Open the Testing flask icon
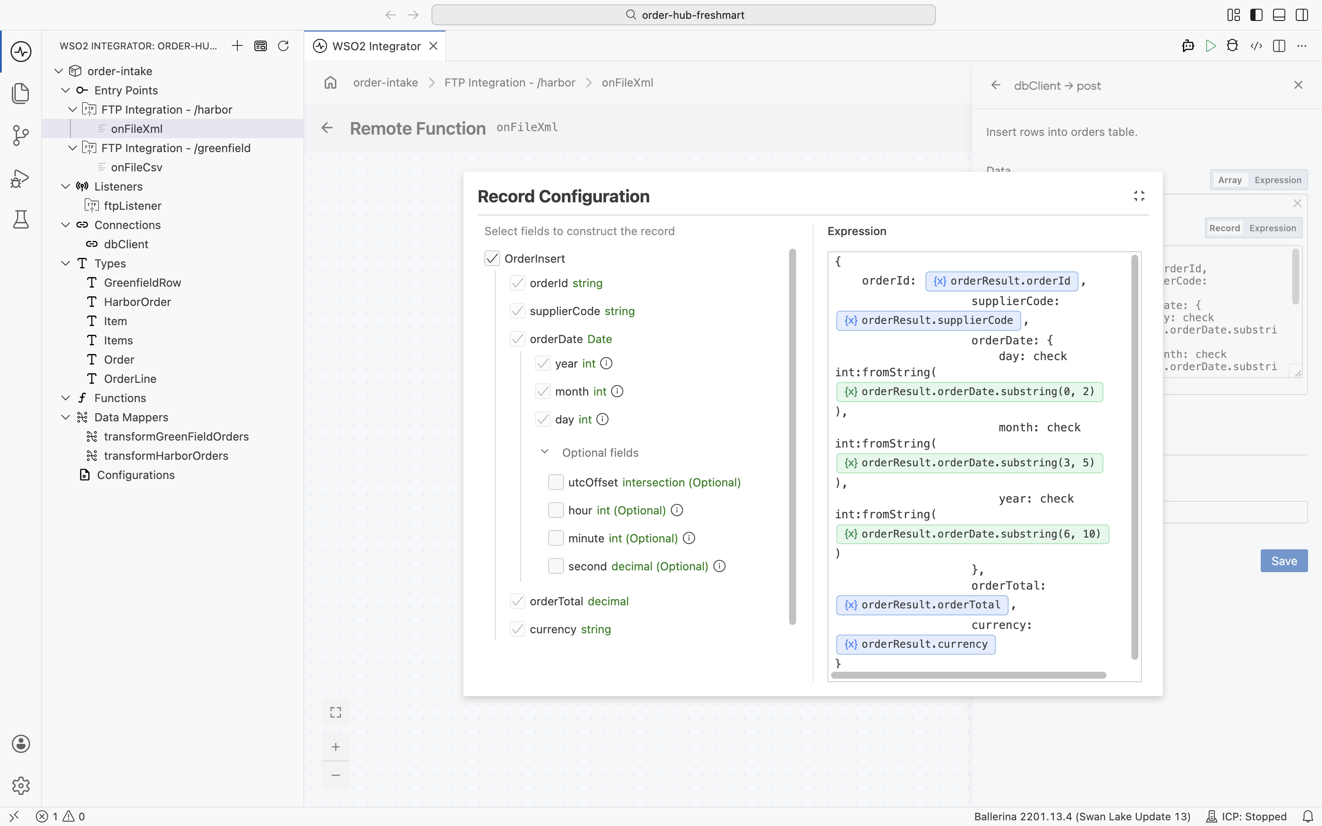 (x=21, y=219)
